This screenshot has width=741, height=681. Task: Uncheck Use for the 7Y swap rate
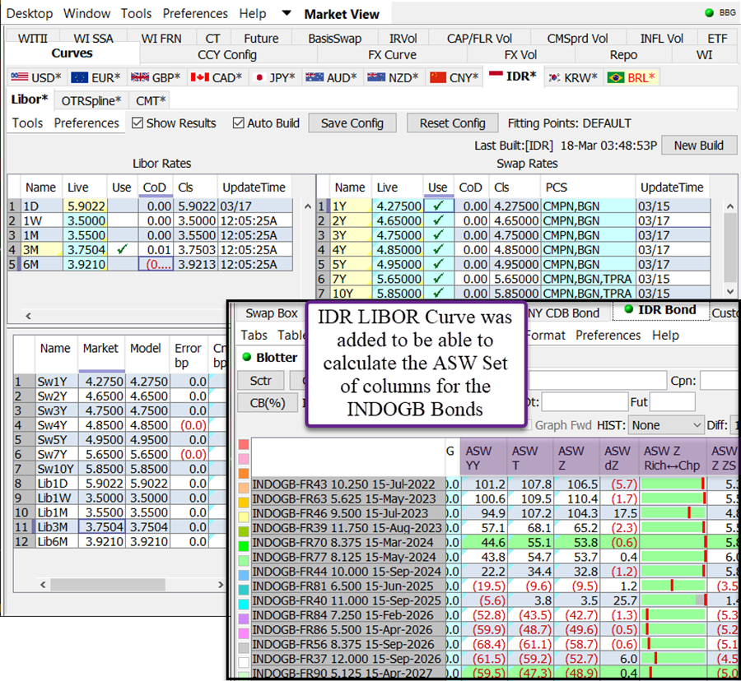point(439,279)
